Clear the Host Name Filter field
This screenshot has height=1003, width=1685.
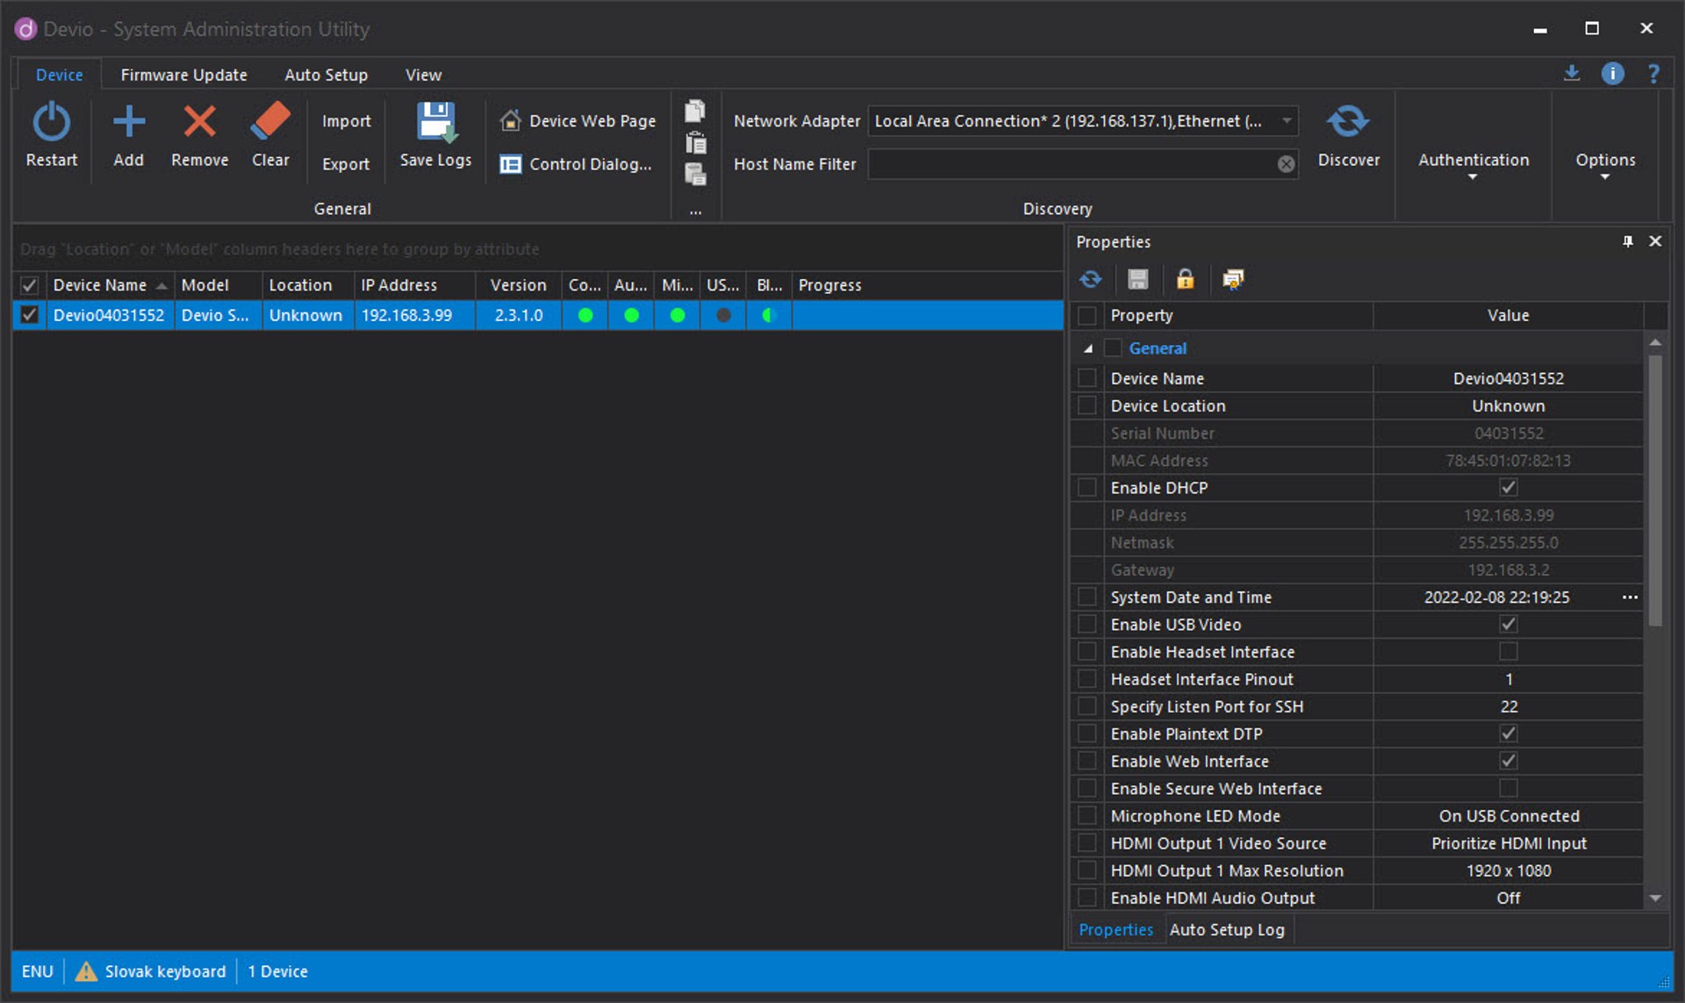tap(1286, 164)
